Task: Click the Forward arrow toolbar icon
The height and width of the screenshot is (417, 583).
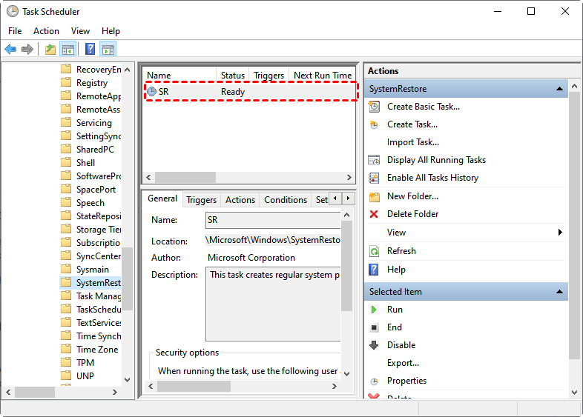Action: point(27,49)
